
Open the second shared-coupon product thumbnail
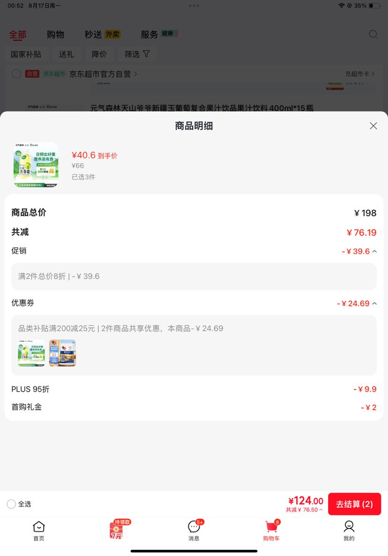click(x=63, y=353)
